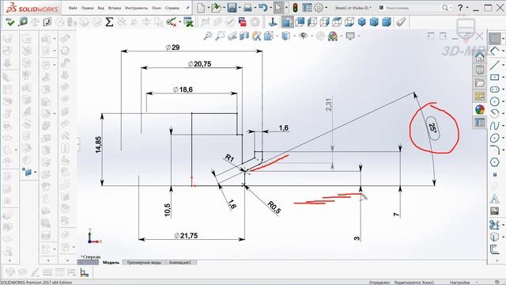Expand the Options gear dropdown arrow
This screenshot has height=285, width=506.
tap(327, 8)
